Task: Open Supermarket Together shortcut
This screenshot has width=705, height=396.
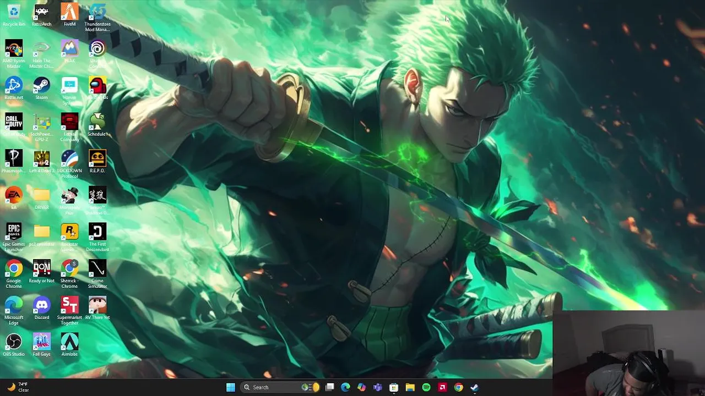Action: (69, 311)
